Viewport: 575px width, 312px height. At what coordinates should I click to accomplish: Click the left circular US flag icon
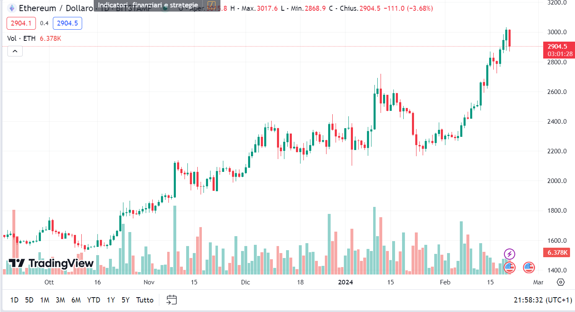coord(509,267)
